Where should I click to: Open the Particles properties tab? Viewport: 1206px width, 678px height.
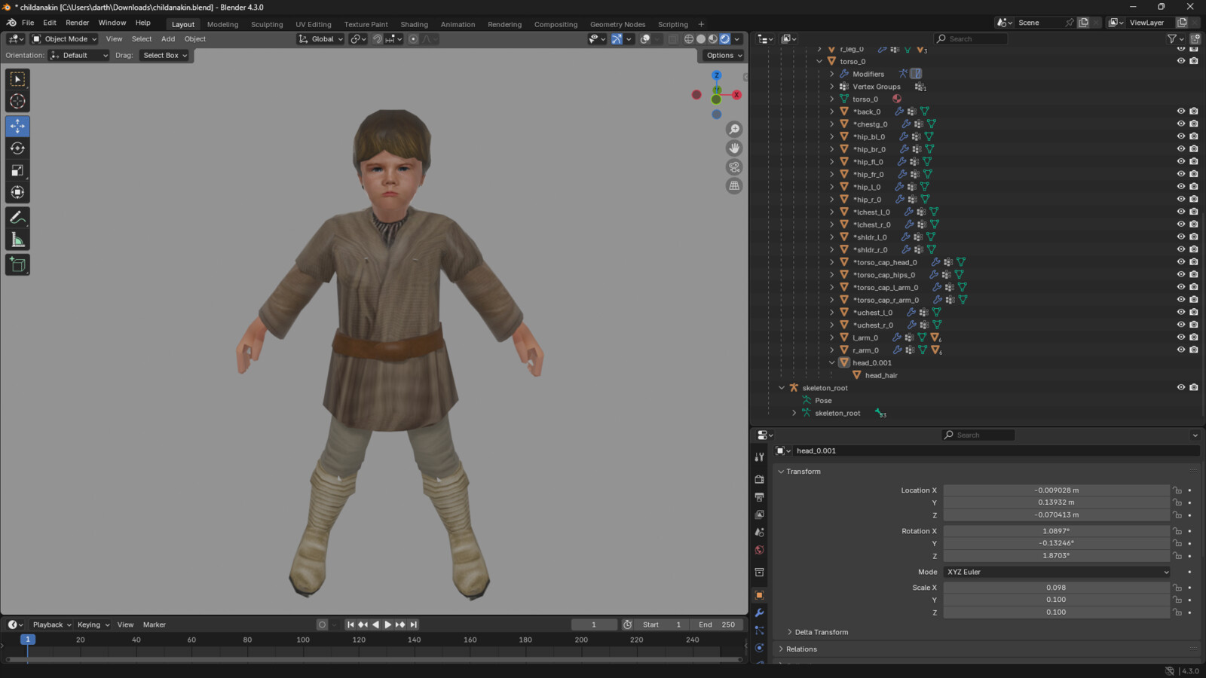(759, 630)
